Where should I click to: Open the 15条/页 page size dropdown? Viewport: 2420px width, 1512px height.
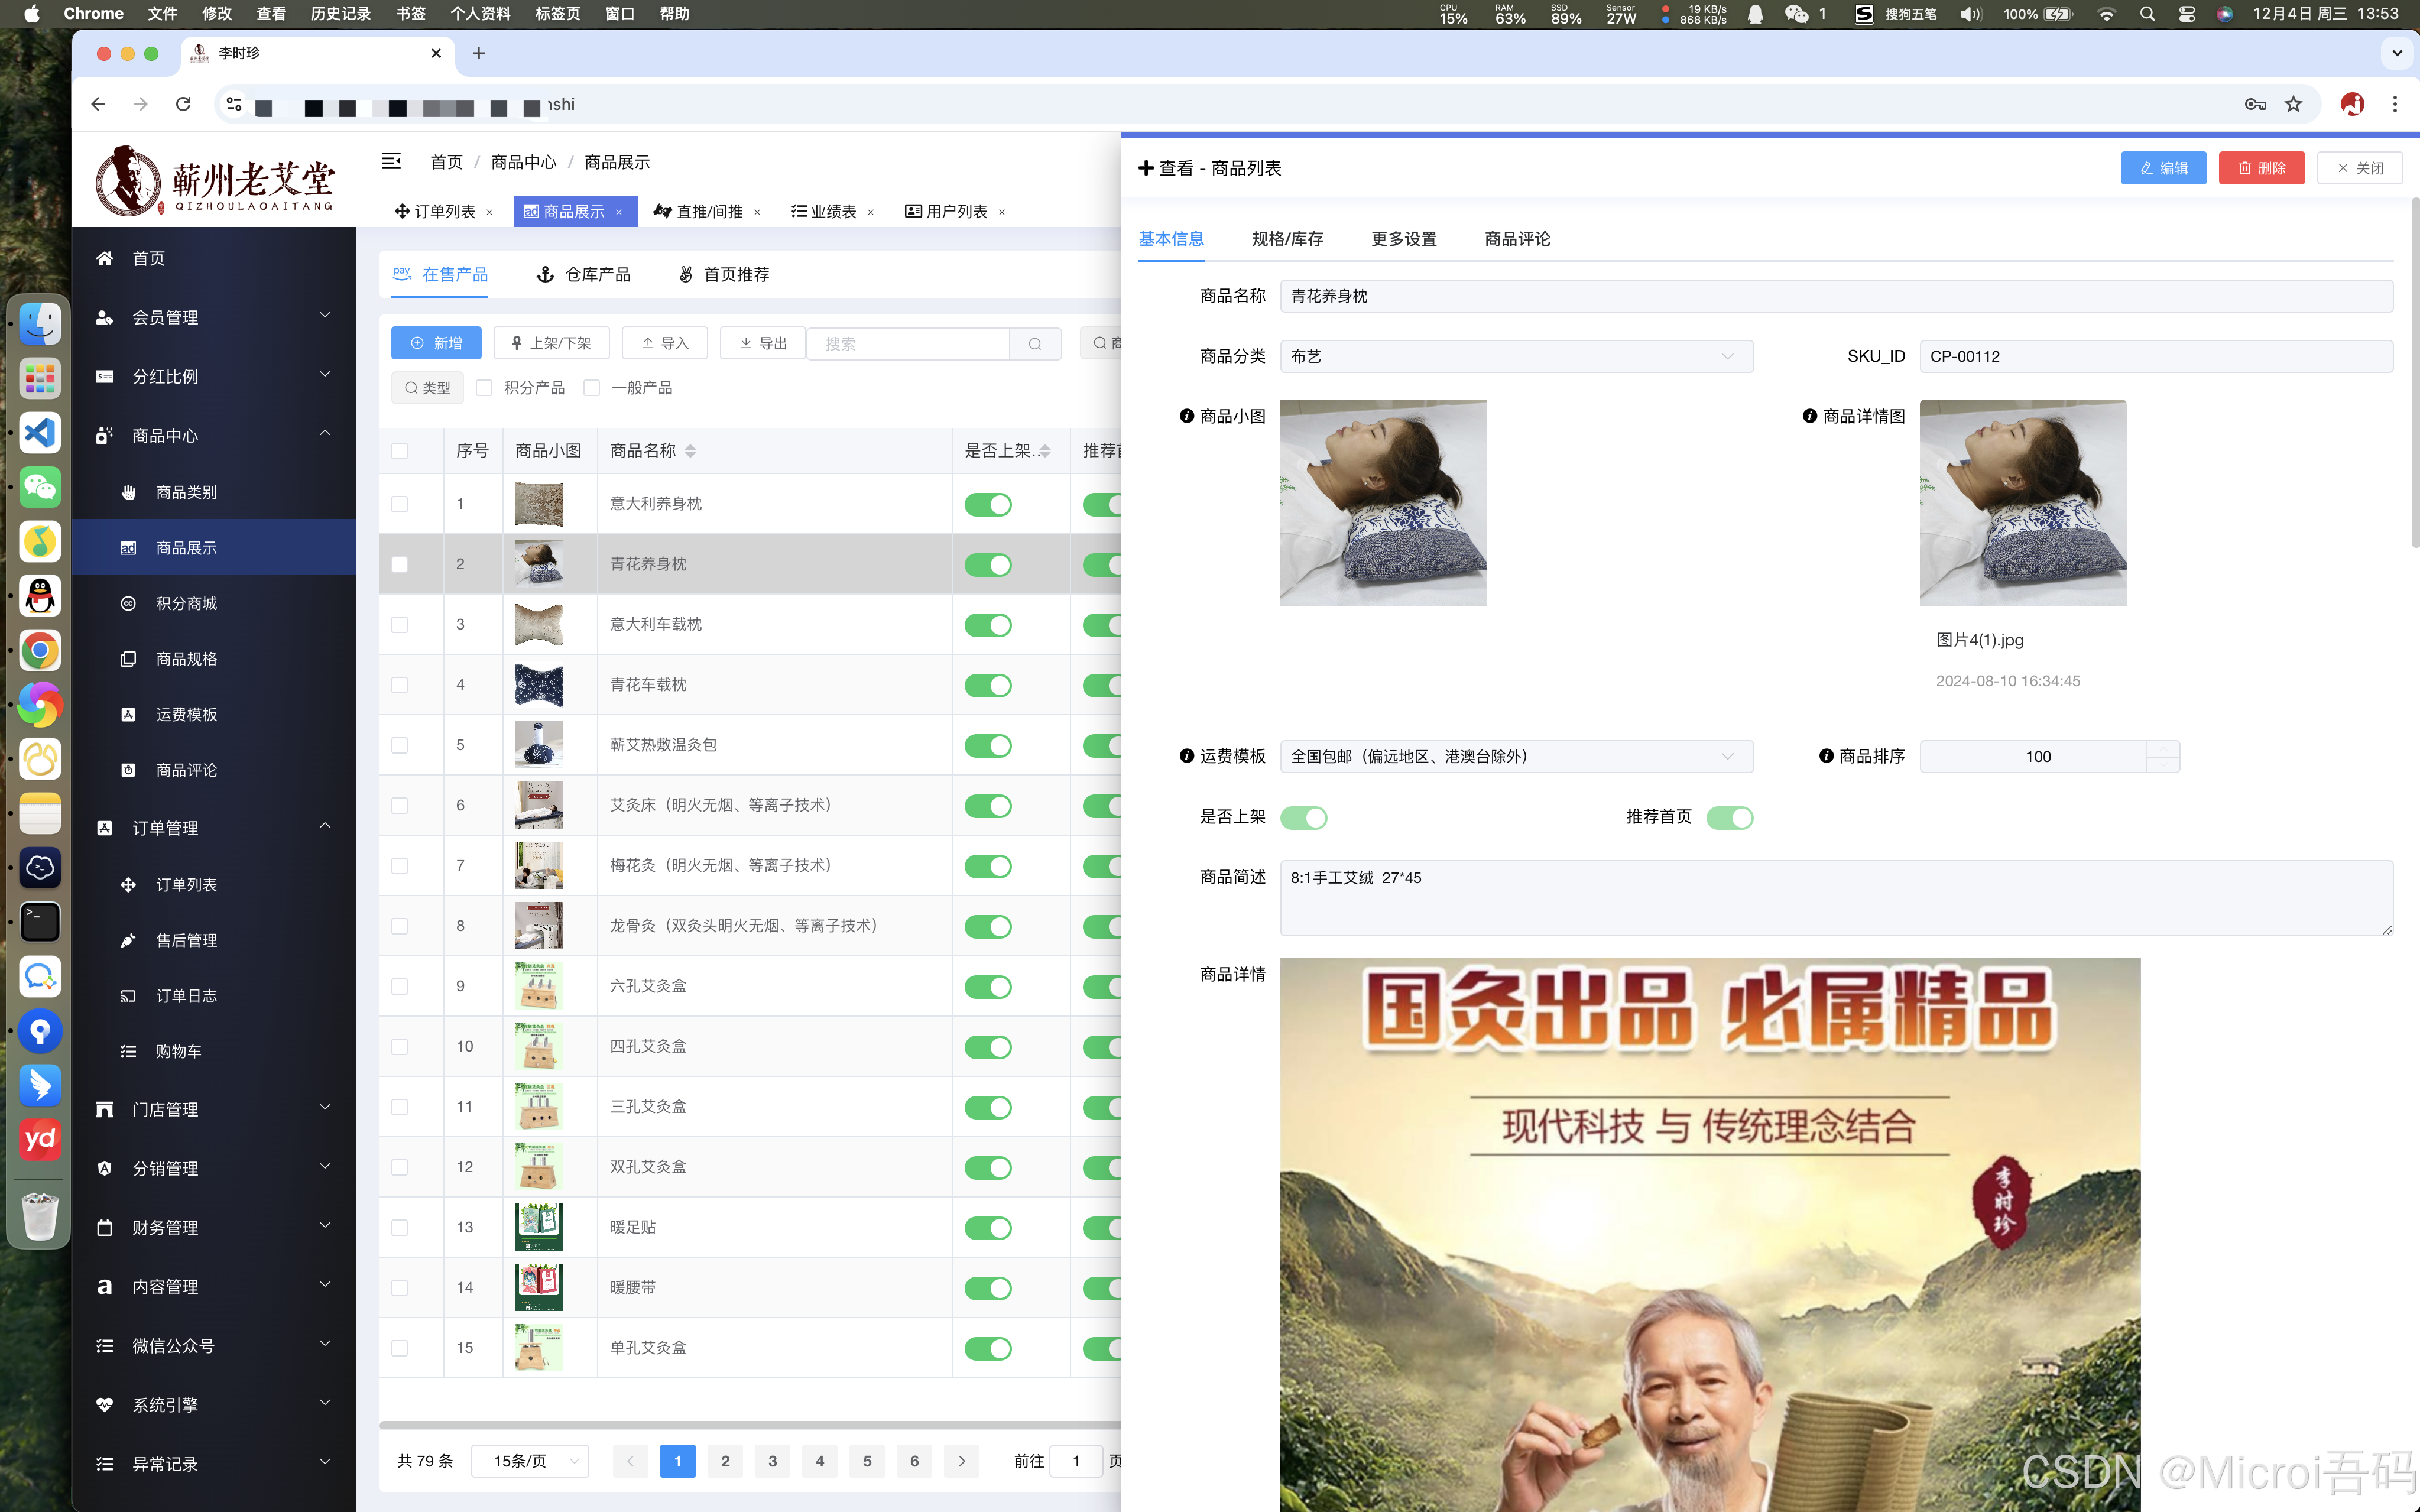530,1461
